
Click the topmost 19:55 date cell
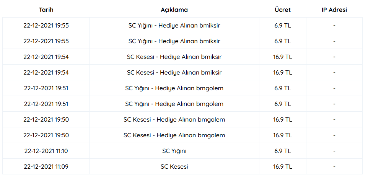(46, 25)
